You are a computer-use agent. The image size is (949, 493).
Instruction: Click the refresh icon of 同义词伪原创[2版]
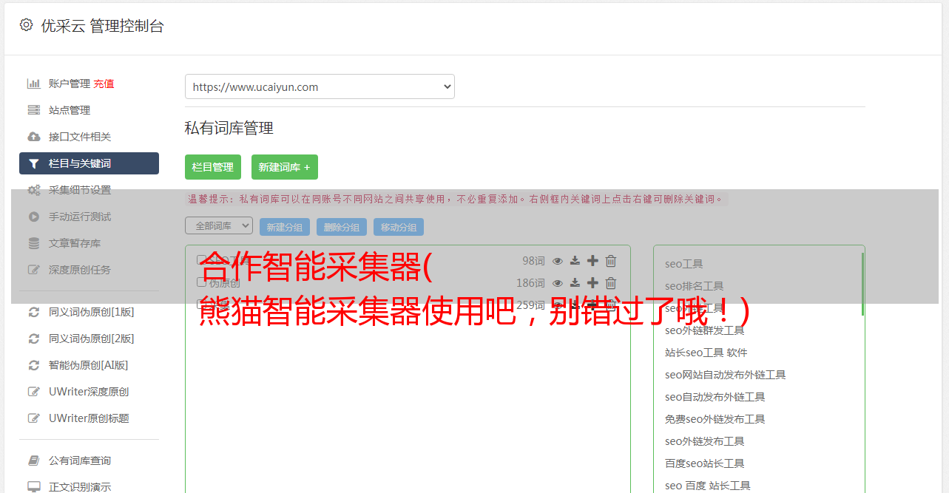click(33, 339)
